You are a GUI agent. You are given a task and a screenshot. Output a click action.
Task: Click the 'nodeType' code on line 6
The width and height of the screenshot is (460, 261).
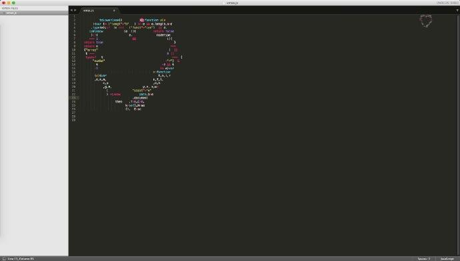[163, 35]
